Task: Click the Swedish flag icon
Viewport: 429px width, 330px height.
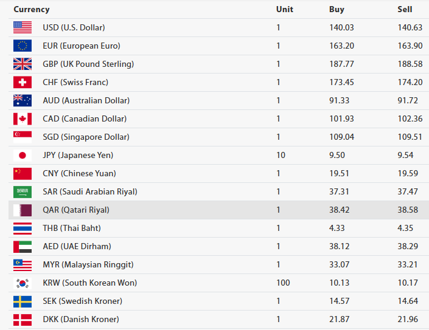Action: point(23,301)
